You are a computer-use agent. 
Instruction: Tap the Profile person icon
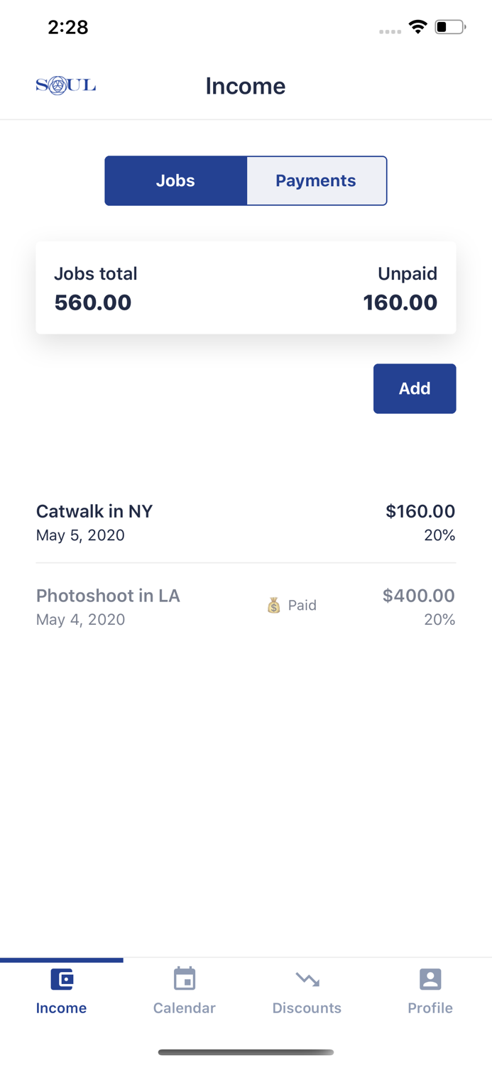[x=430, y=979]
